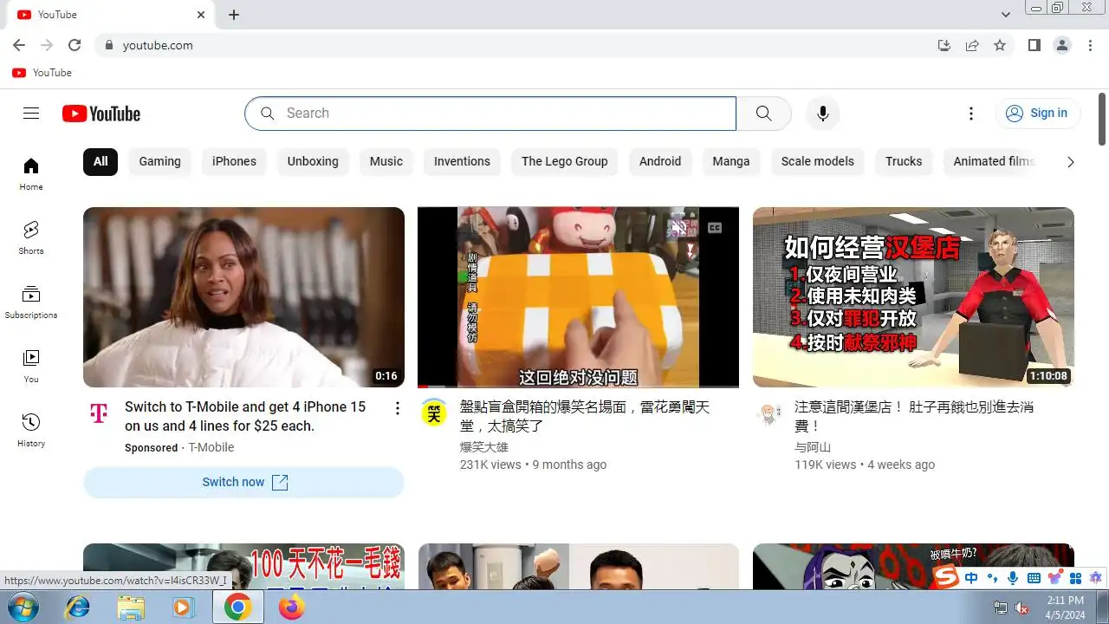The image size is (1109, 624).
Task: Open History in the sidebar
Action: [x=31, y=430]
